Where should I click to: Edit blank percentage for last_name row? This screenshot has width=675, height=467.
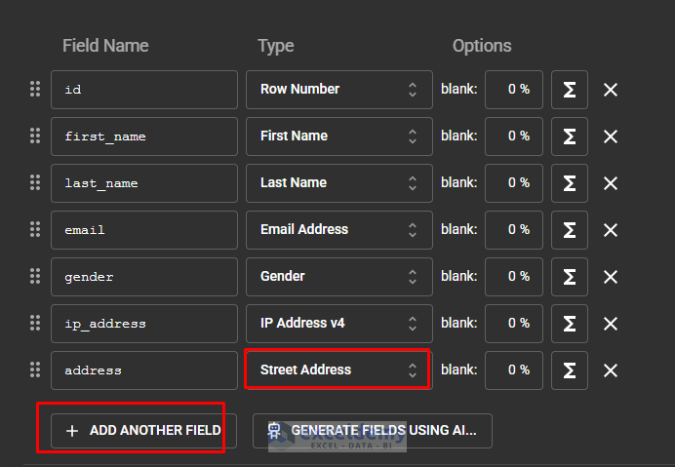tap(514, 183)
